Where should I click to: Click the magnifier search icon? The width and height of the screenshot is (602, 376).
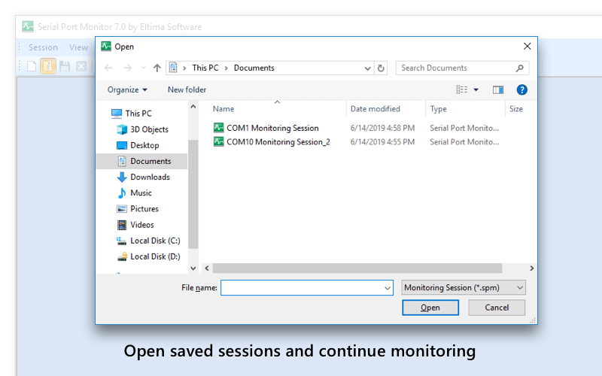pyautogui.click(x=519, y=68)
